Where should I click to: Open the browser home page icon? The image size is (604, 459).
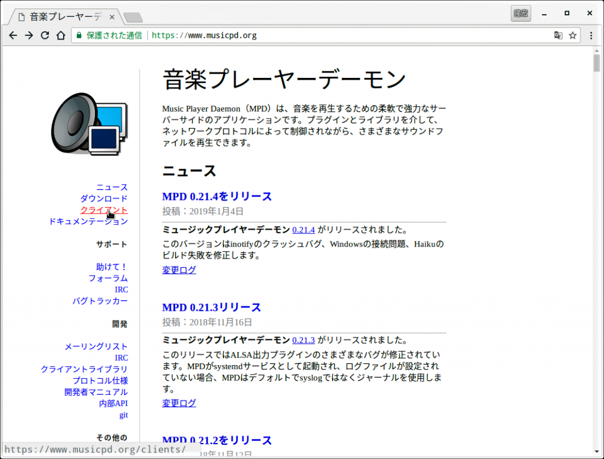[x=61, y=35]
